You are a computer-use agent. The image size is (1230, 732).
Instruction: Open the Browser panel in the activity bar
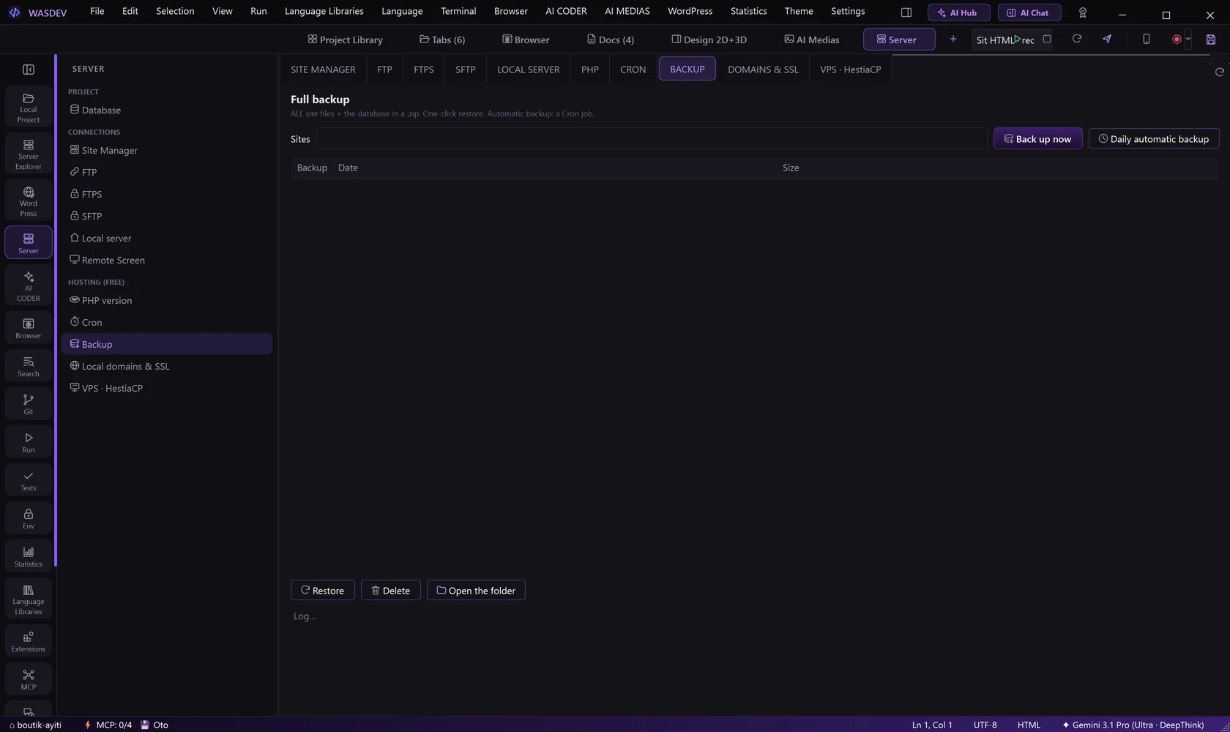(x=29, y=329)
